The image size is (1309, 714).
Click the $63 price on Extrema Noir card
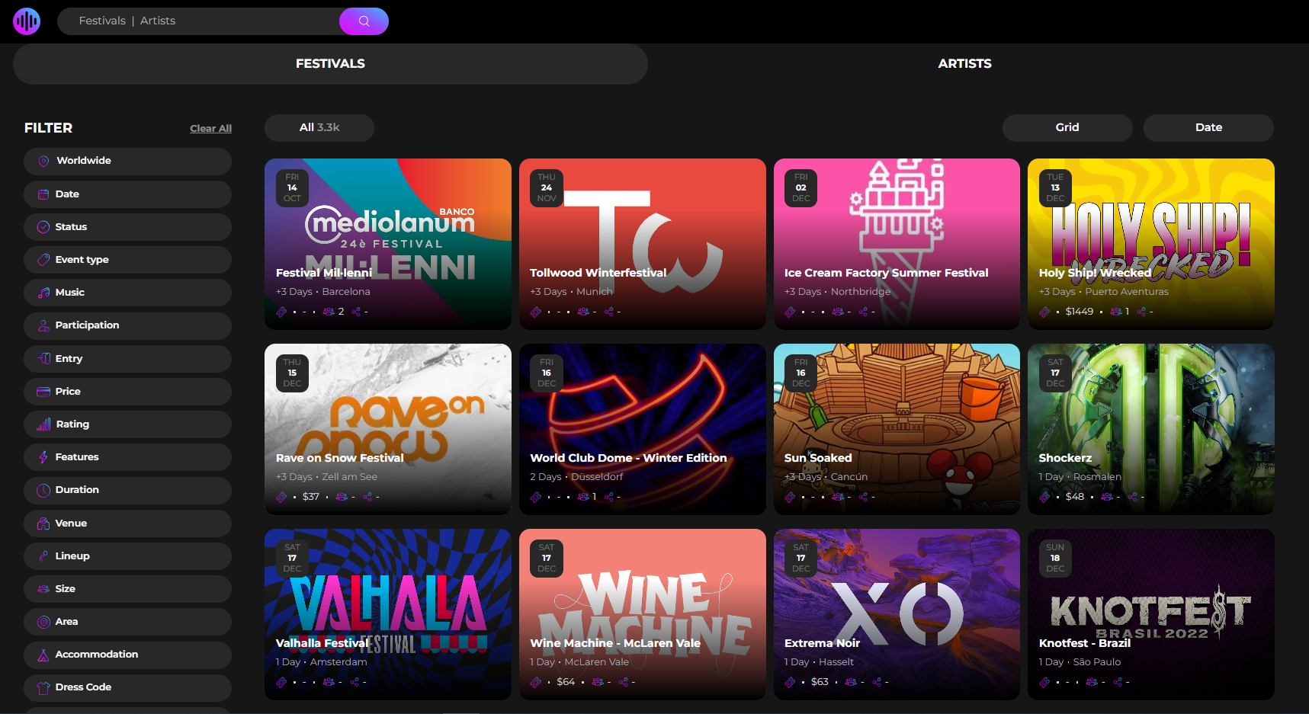coord(820,682)
